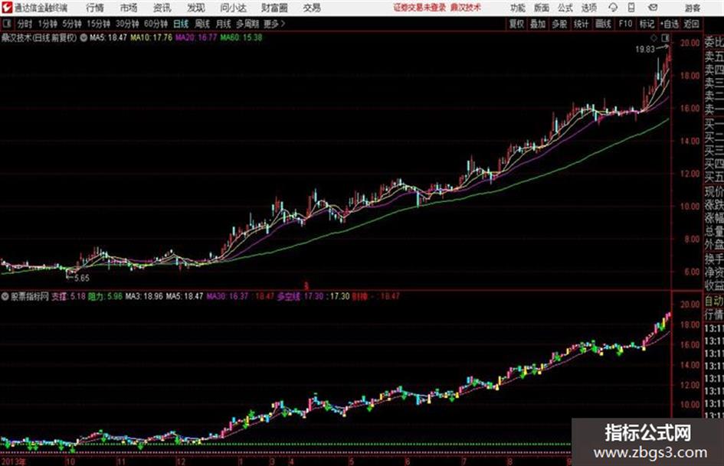Switch to the 多周期 multi-period tab
Image resolution: width=724 pixels, height=466 pixels.
247,24
